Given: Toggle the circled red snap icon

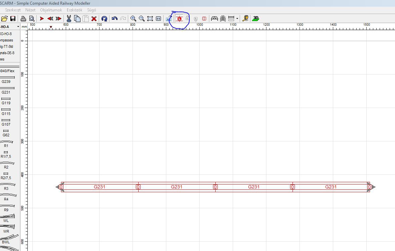Looking at the screenshot, I should pyautogui.click(x=180, y=19).
